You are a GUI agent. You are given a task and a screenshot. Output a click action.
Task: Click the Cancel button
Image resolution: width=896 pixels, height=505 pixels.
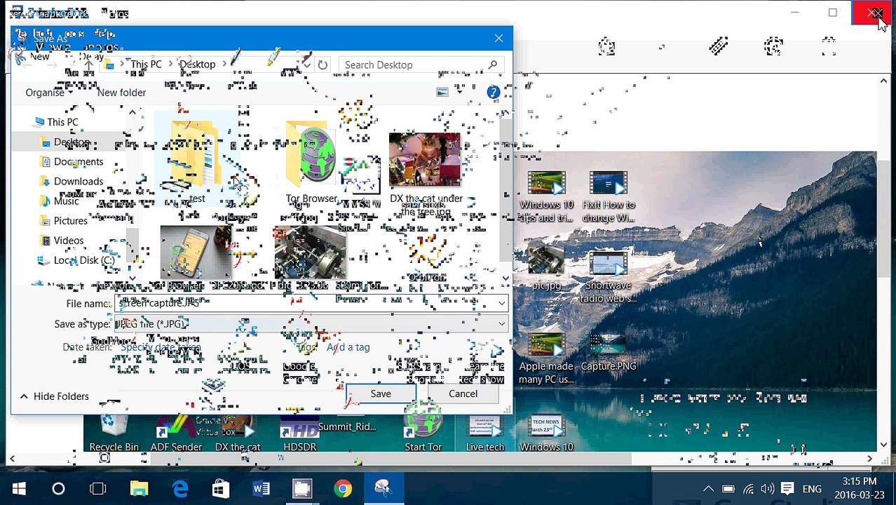463,393
